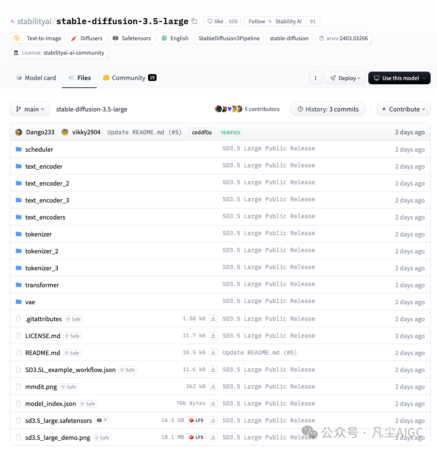Download SD3.5L_example_workflow.json via download icon
This screenshot has width=437, height=450.
click(x=213, y=369)
